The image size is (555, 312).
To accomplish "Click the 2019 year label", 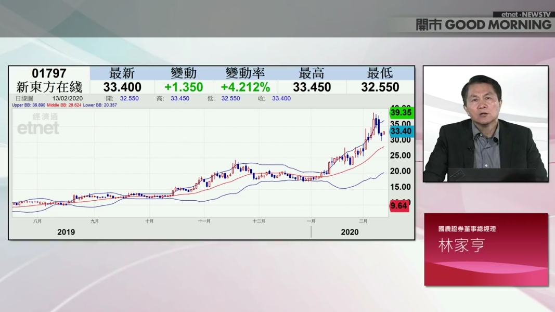I will coord(66,232).
